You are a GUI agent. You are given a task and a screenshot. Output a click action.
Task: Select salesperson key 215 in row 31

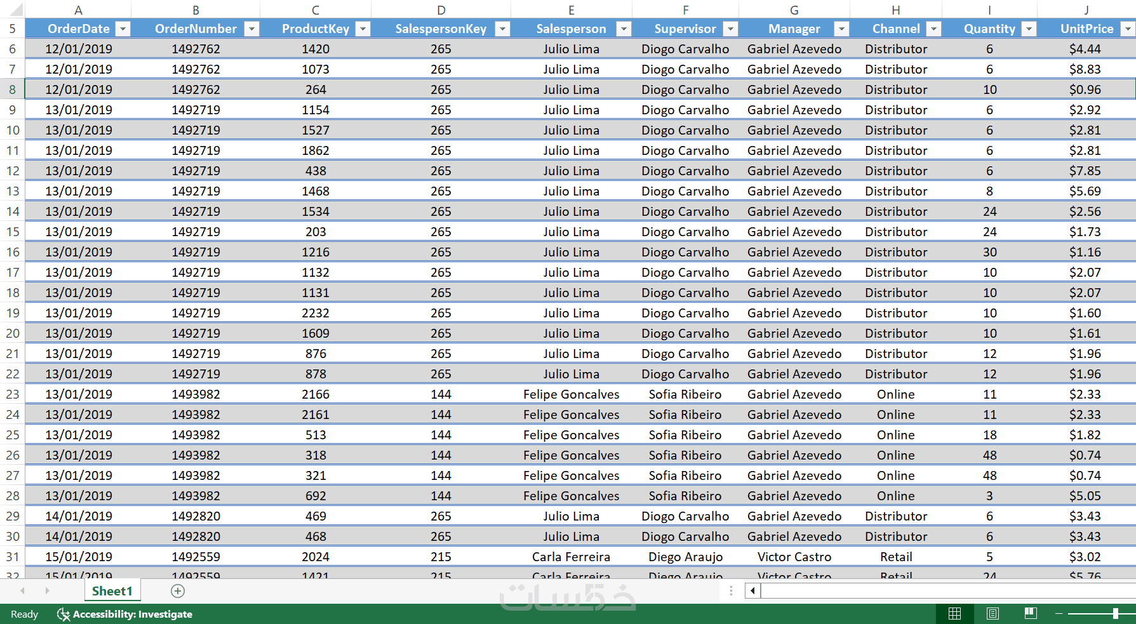[441, 557]
